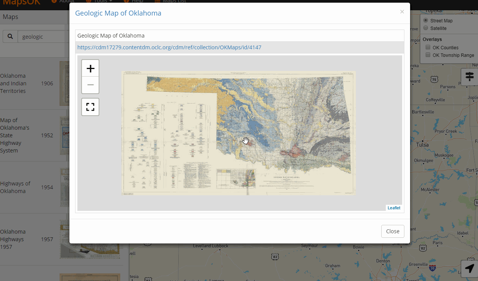
Task: Click the locate-me arrow icon
Action: point(469,268)
